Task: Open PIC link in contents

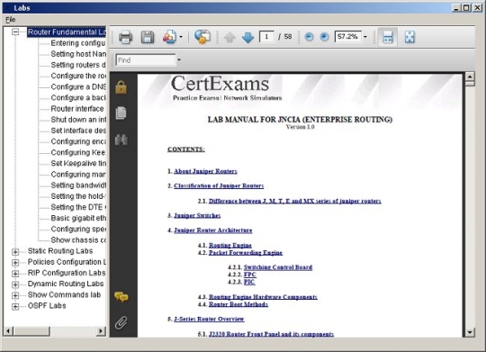Action: pyautogui.click(x=249, y=282)
